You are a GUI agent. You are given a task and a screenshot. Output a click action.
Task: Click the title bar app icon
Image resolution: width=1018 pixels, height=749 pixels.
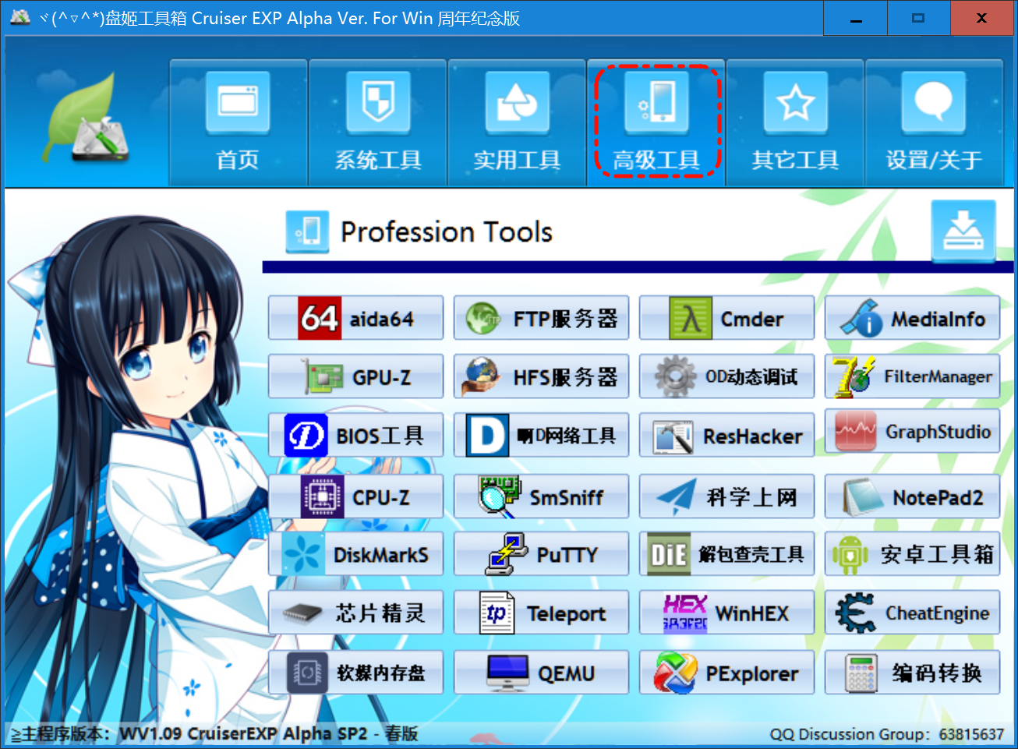(20, 17)
